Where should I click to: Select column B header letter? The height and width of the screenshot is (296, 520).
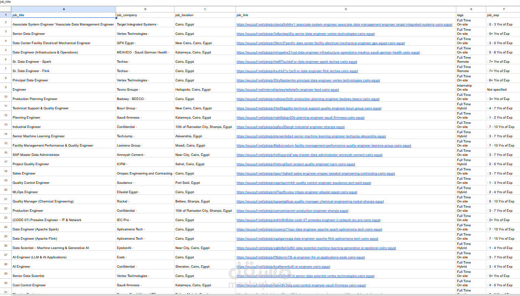[x=145, y=9]
